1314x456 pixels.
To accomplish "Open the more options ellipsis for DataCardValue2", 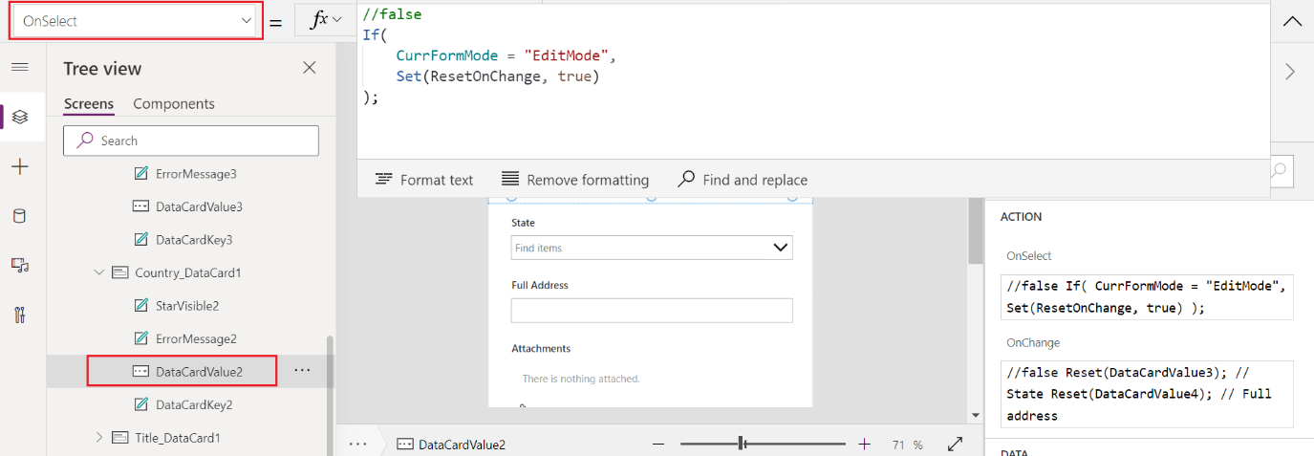I will [302, 371].
